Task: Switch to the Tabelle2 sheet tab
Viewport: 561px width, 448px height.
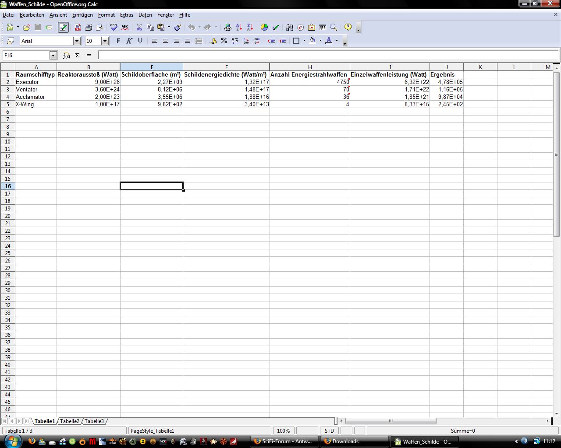Action: pyautogui.click(x=70, y=421)
